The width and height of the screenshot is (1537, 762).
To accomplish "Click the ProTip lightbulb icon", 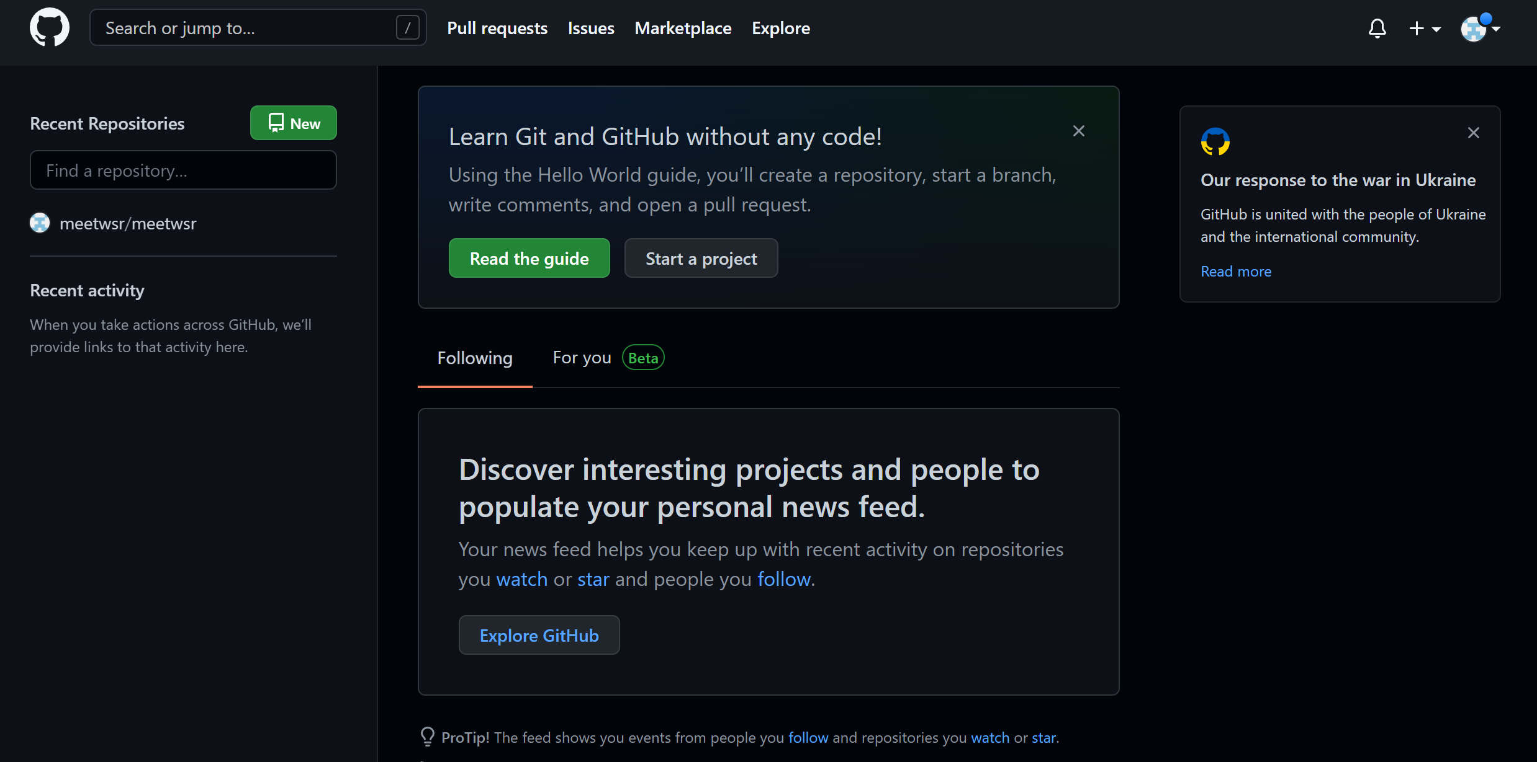I will pos(427,736).
